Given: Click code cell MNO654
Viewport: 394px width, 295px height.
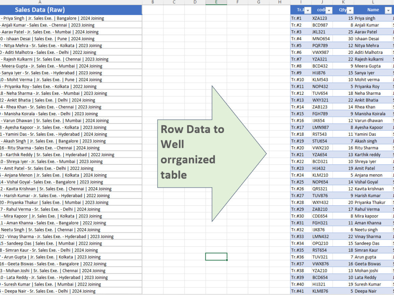Looking at the screenshot, I should tap(322, 39).
